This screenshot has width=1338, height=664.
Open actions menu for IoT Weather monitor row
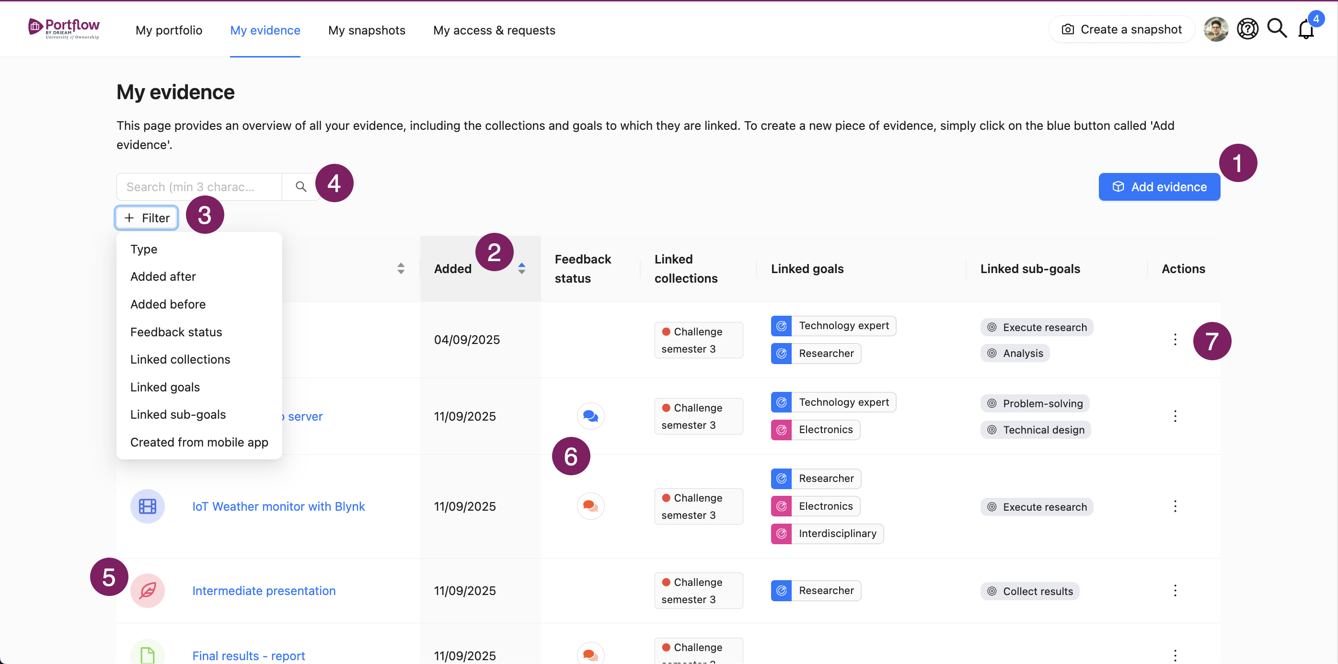point(1175,506)
